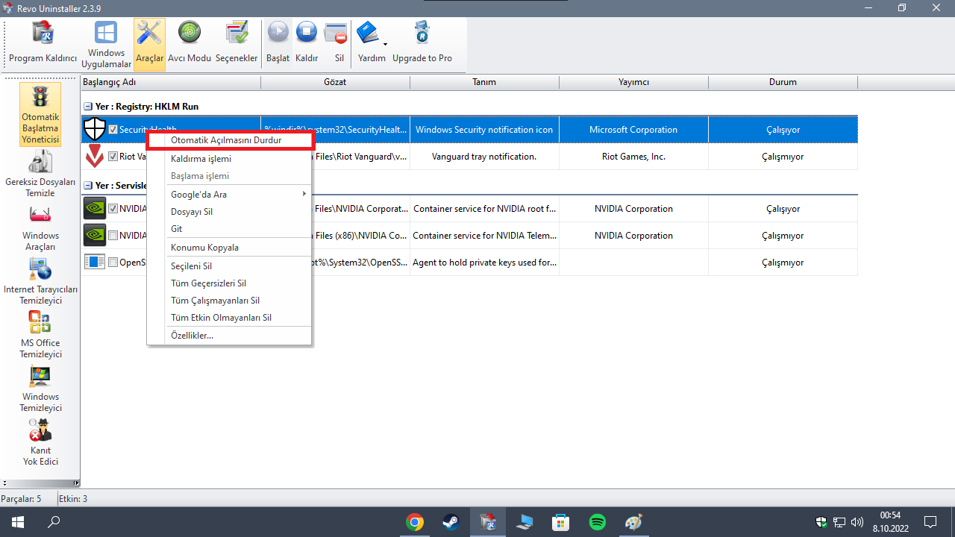Viewport: 955px width, 537px height.
Task: Choose Kaldırma işlemi from context menu
Action: click(229, 159)
